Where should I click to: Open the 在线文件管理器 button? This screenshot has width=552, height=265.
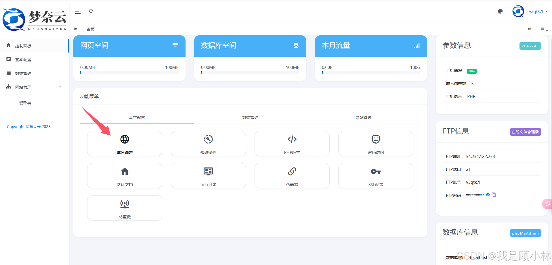[525, 132]
